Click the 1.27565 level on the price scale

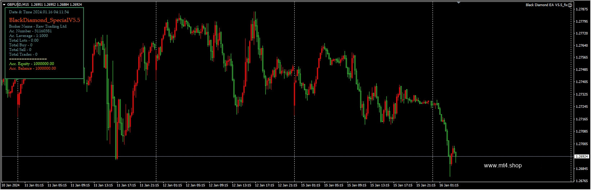click(582, 57)
